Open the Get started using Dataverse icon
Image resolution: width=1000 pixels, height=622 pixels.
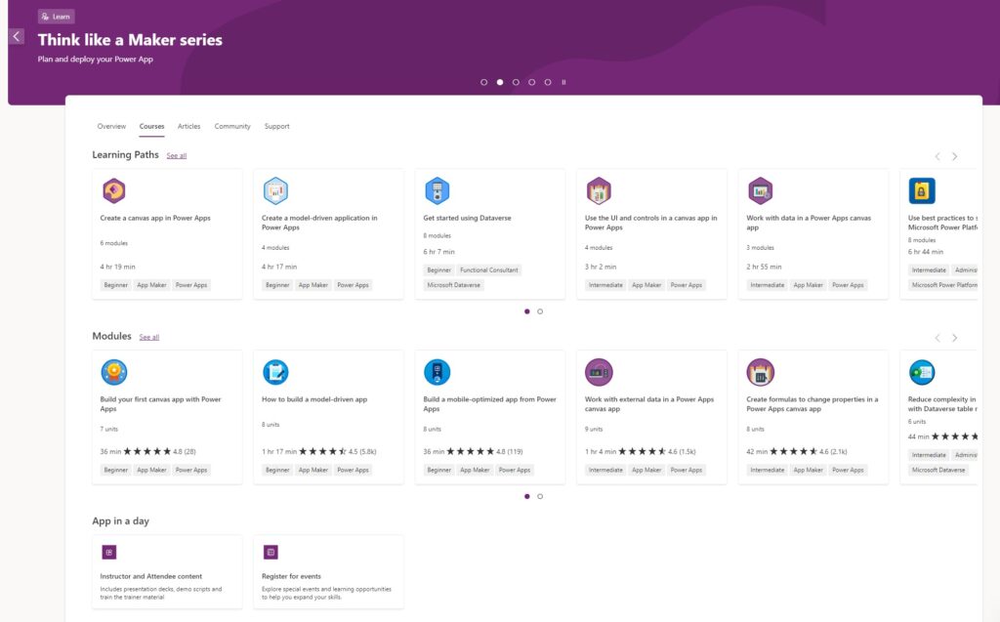[x=437, y=190]
